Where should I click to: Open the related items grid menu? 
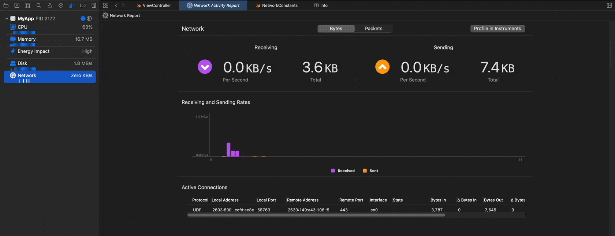[106, 5]
